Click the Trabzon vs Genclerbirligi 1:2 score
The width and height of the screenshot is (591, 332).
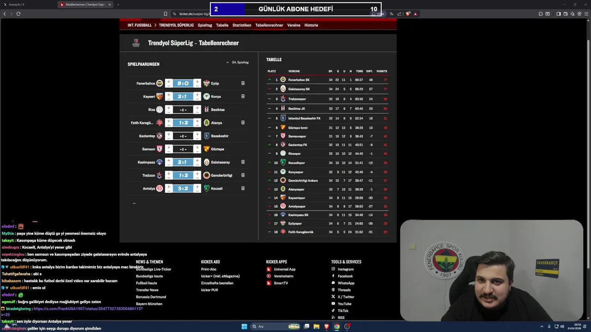click(183, 175)
